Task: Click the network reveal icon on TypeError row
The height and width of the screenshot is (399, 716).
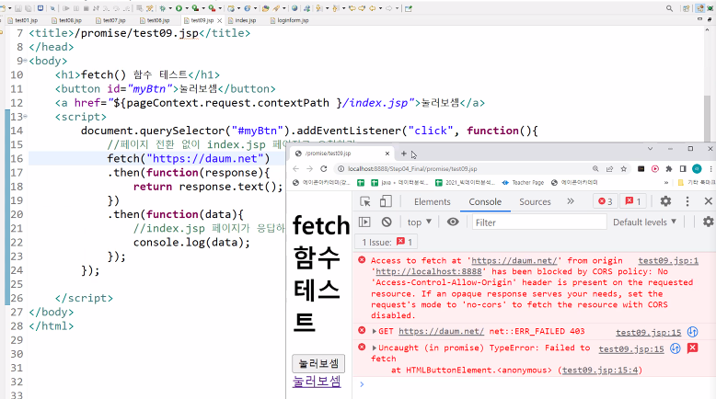Action: [676, 348]
